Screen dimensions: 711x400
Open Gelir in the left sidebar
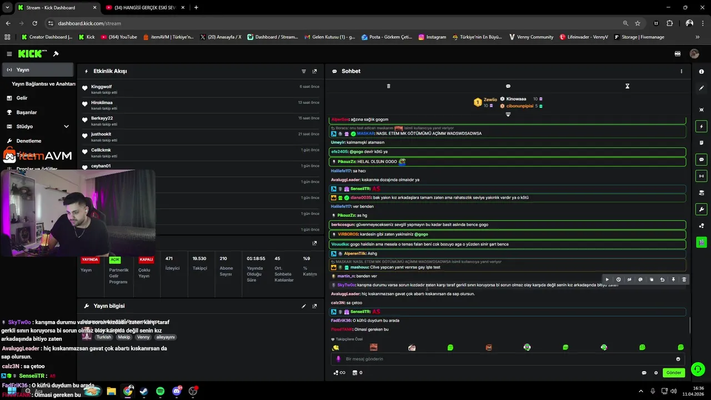point(22,98)
